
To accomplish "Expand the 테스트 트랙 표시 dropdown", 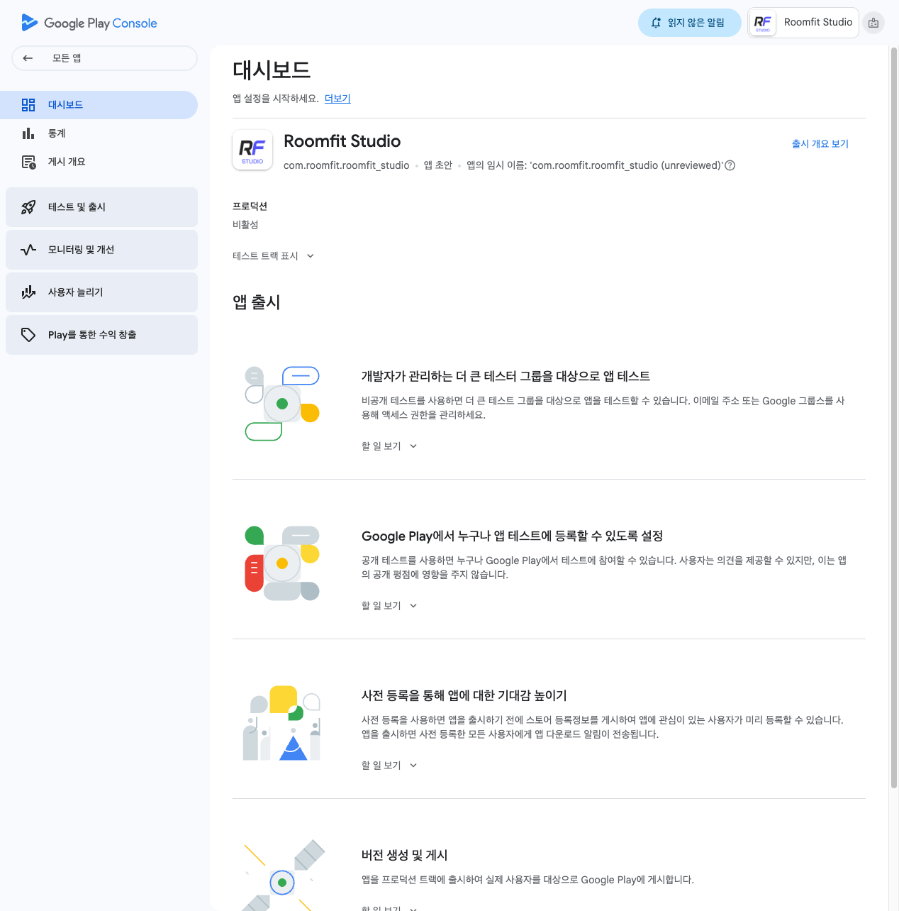I will pos(273,256).
